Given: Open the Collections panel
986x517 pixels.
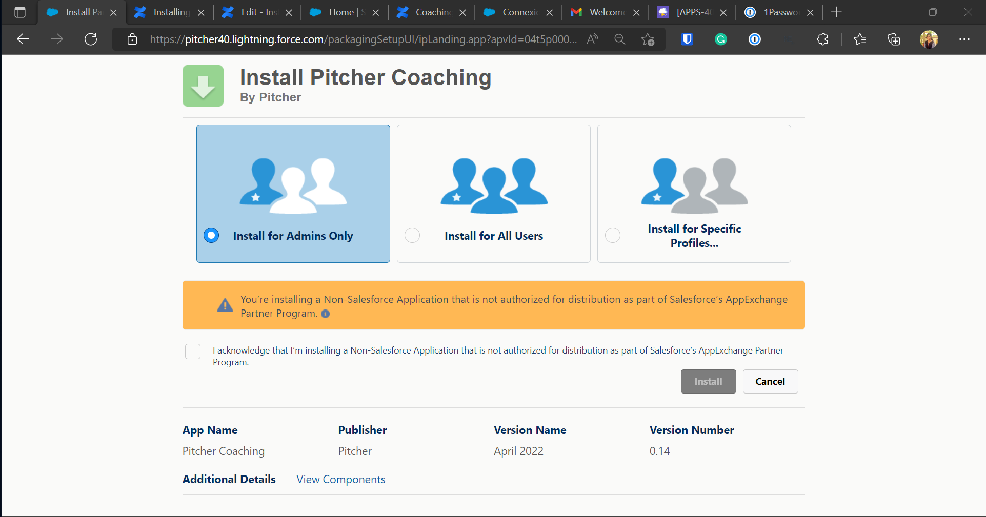Looking at the screenshot, I should (x=894, y=39).
